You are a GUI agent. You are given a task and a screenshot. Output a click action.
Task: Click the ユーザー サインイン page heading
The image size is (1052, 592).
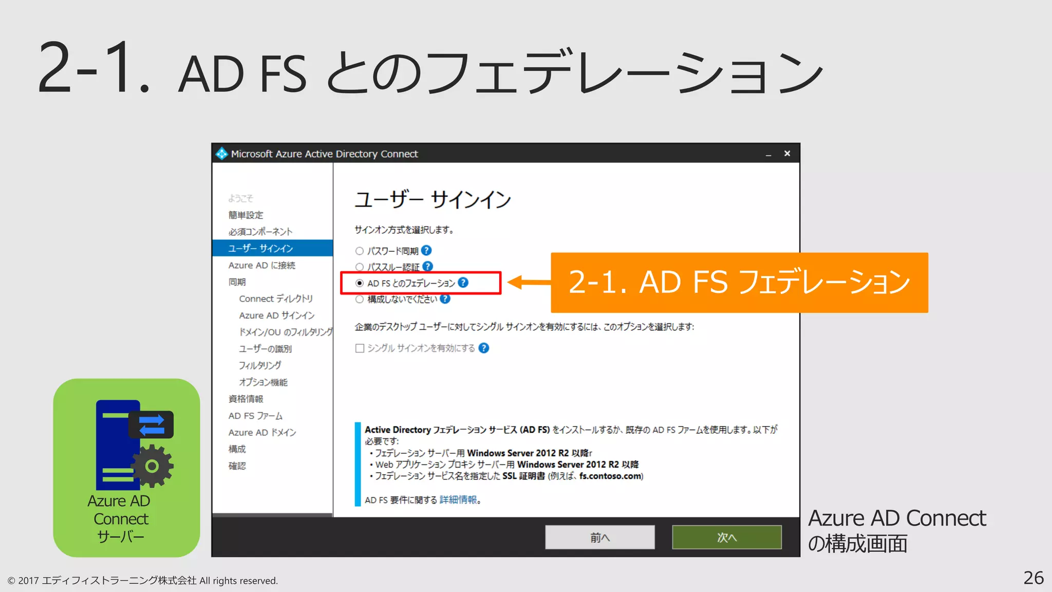click(x=433, y=199)
